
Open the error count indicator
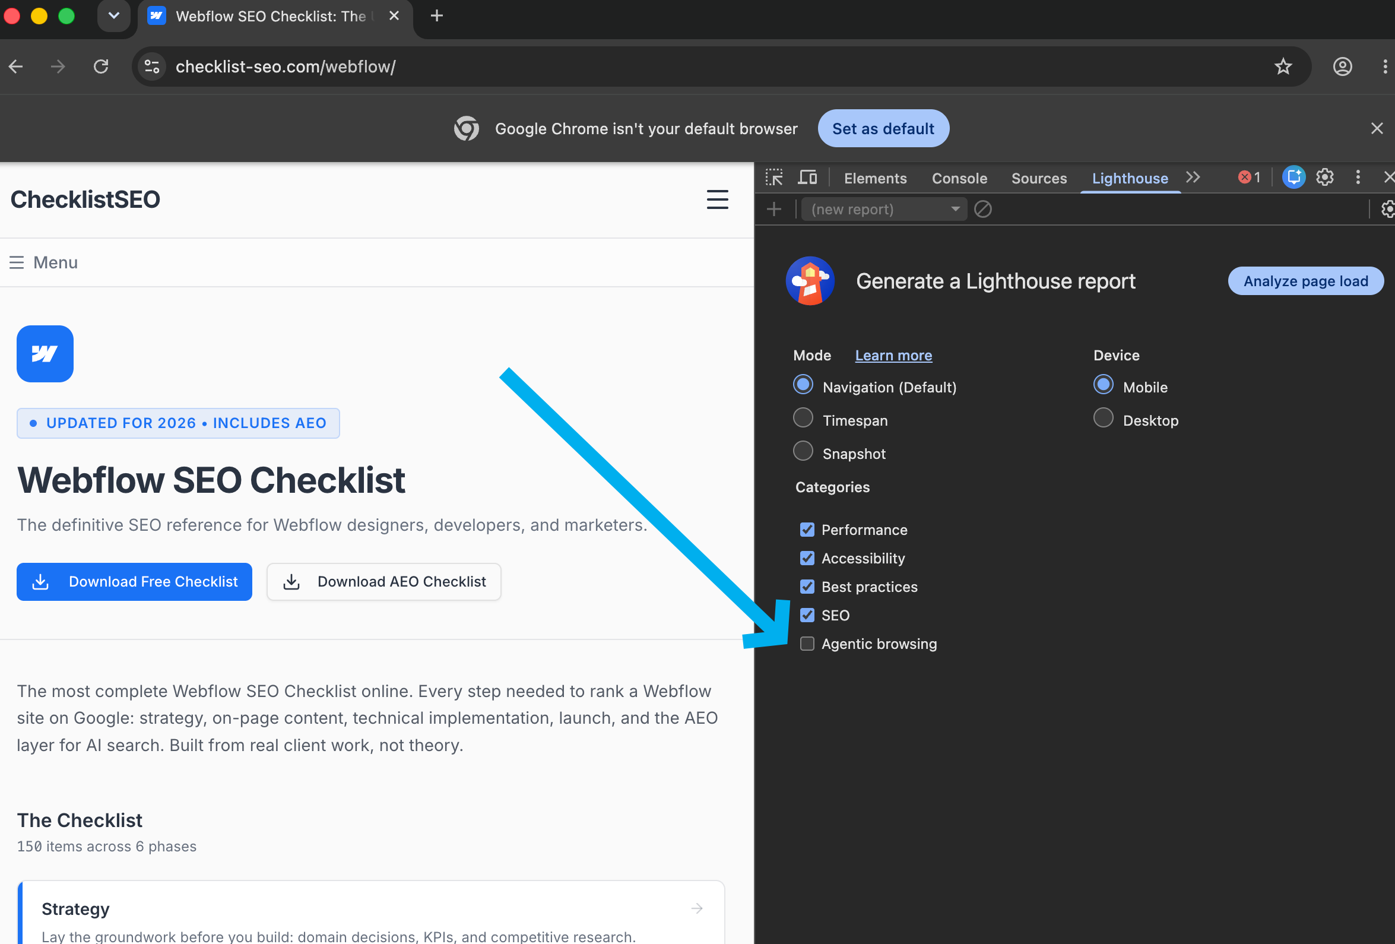point(1249,177)
